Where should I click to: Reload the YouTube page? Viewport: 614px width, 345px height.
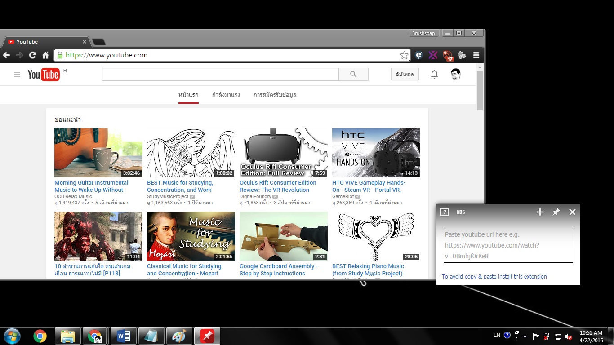(x=32, y=55)
